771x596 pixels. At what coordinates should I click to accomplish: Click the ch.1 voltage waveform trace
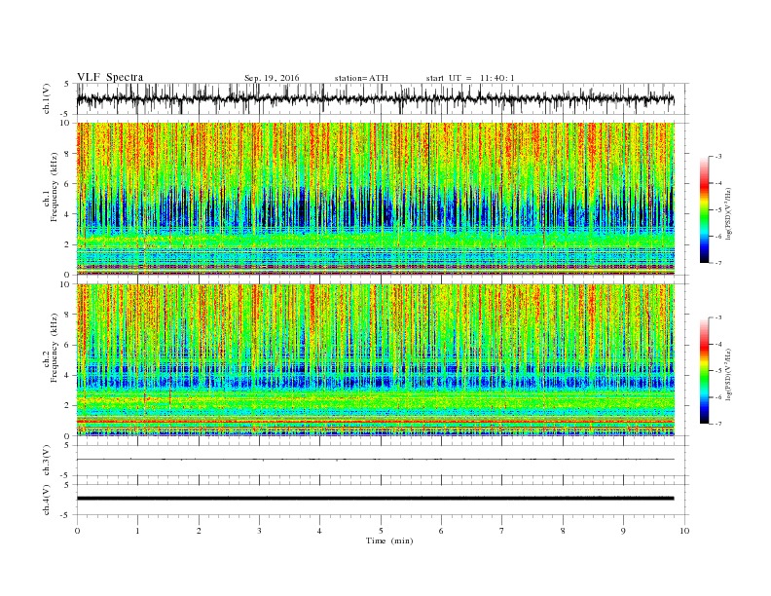[375, 98]
